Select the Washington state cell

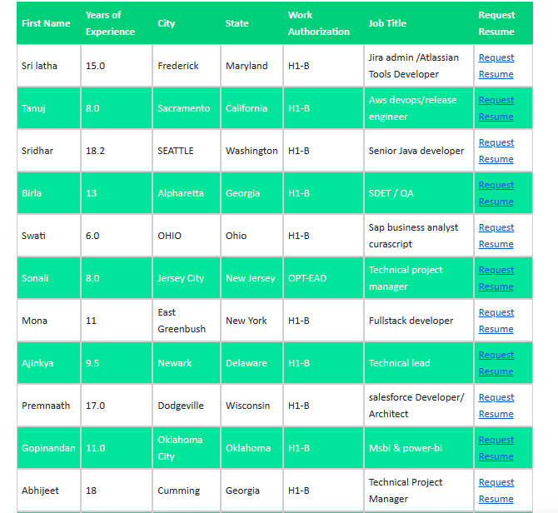[252, 151]
